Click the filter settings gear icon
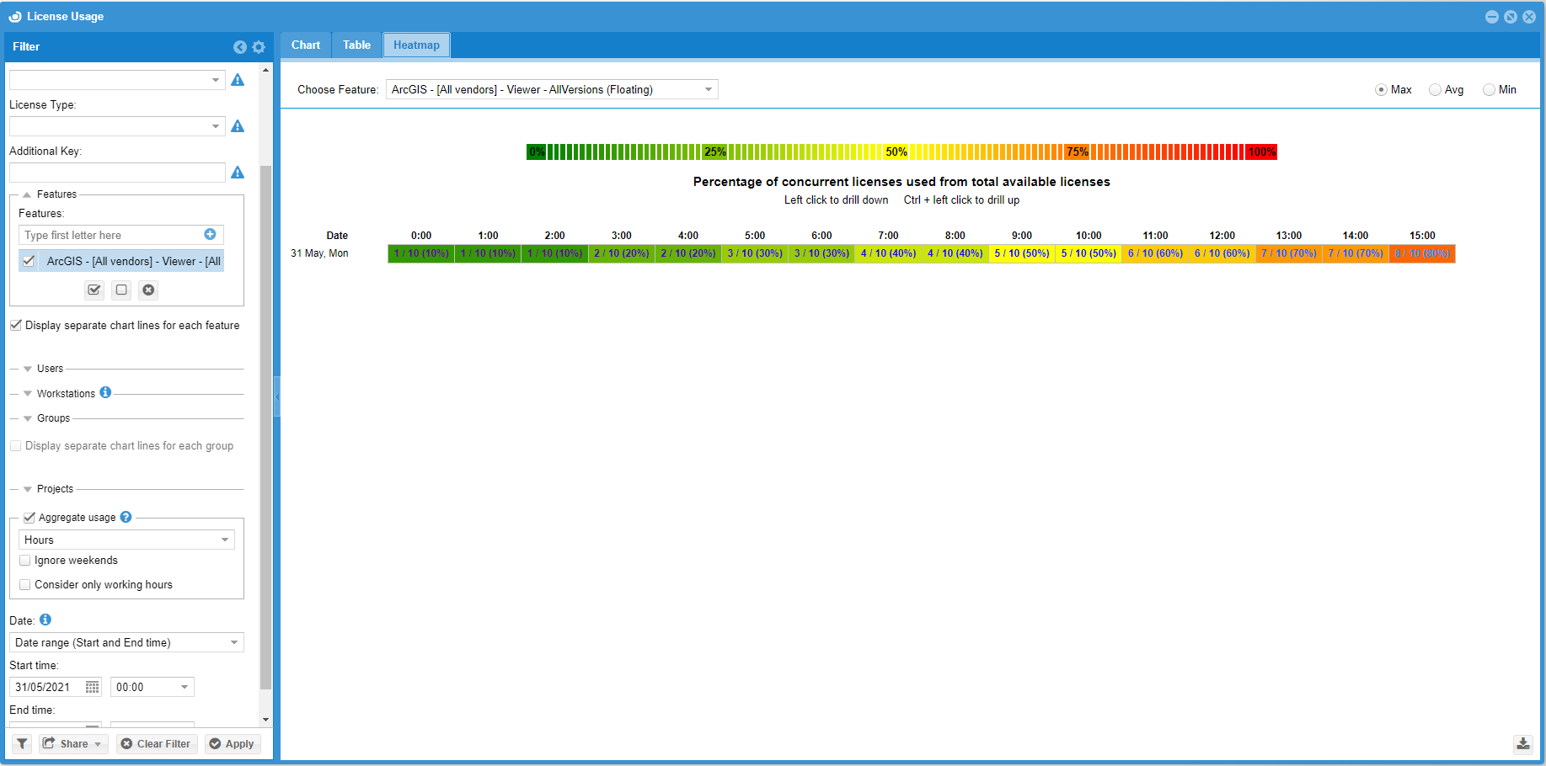 point(259,47)
